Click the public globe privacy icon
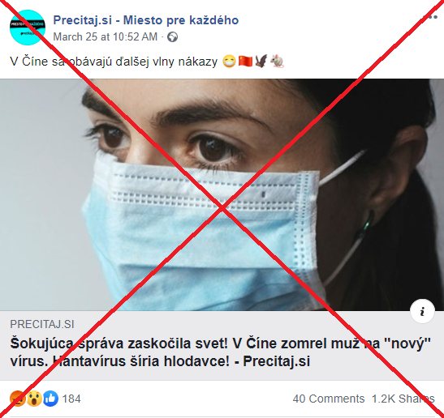The width and height of the screenshot is (444, 418). (x=172, y=37)
